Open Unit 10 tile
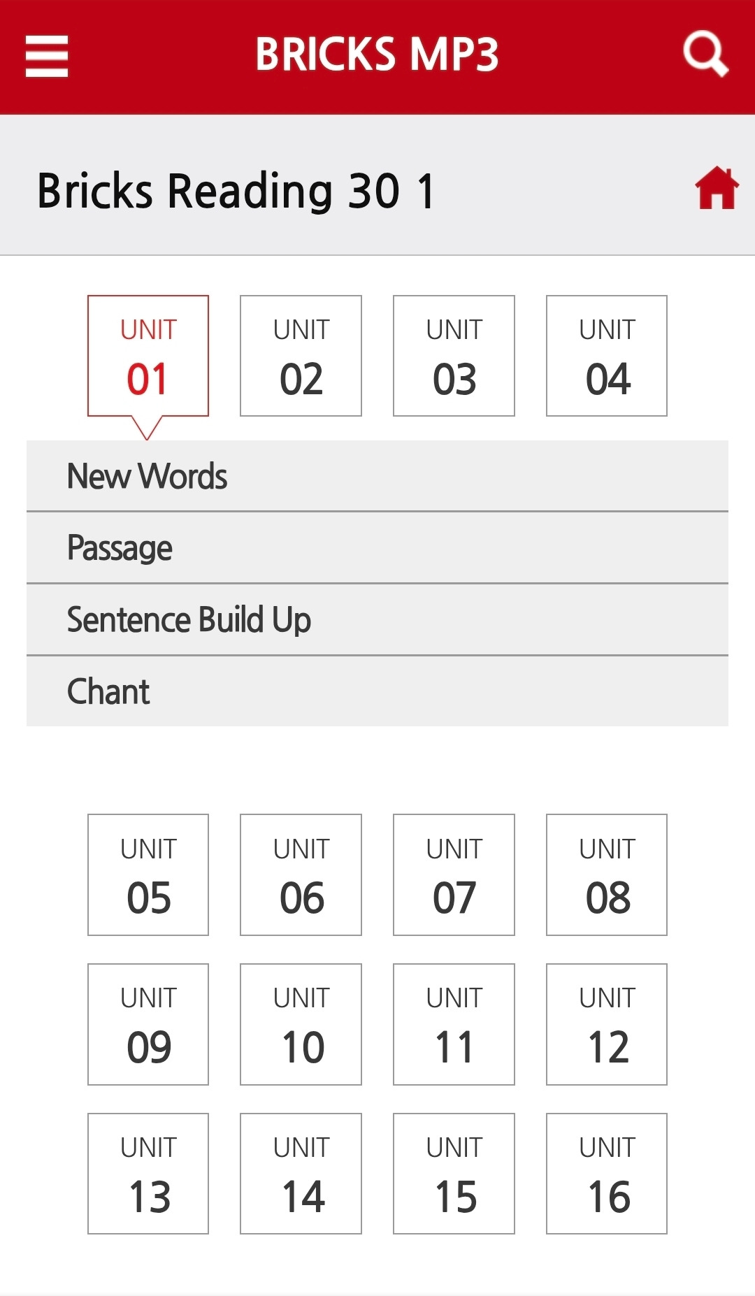 pyautogui.click(x=301, y=1024)
